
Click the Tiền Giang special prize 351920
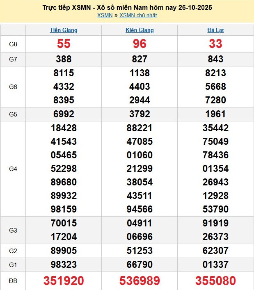64,281
